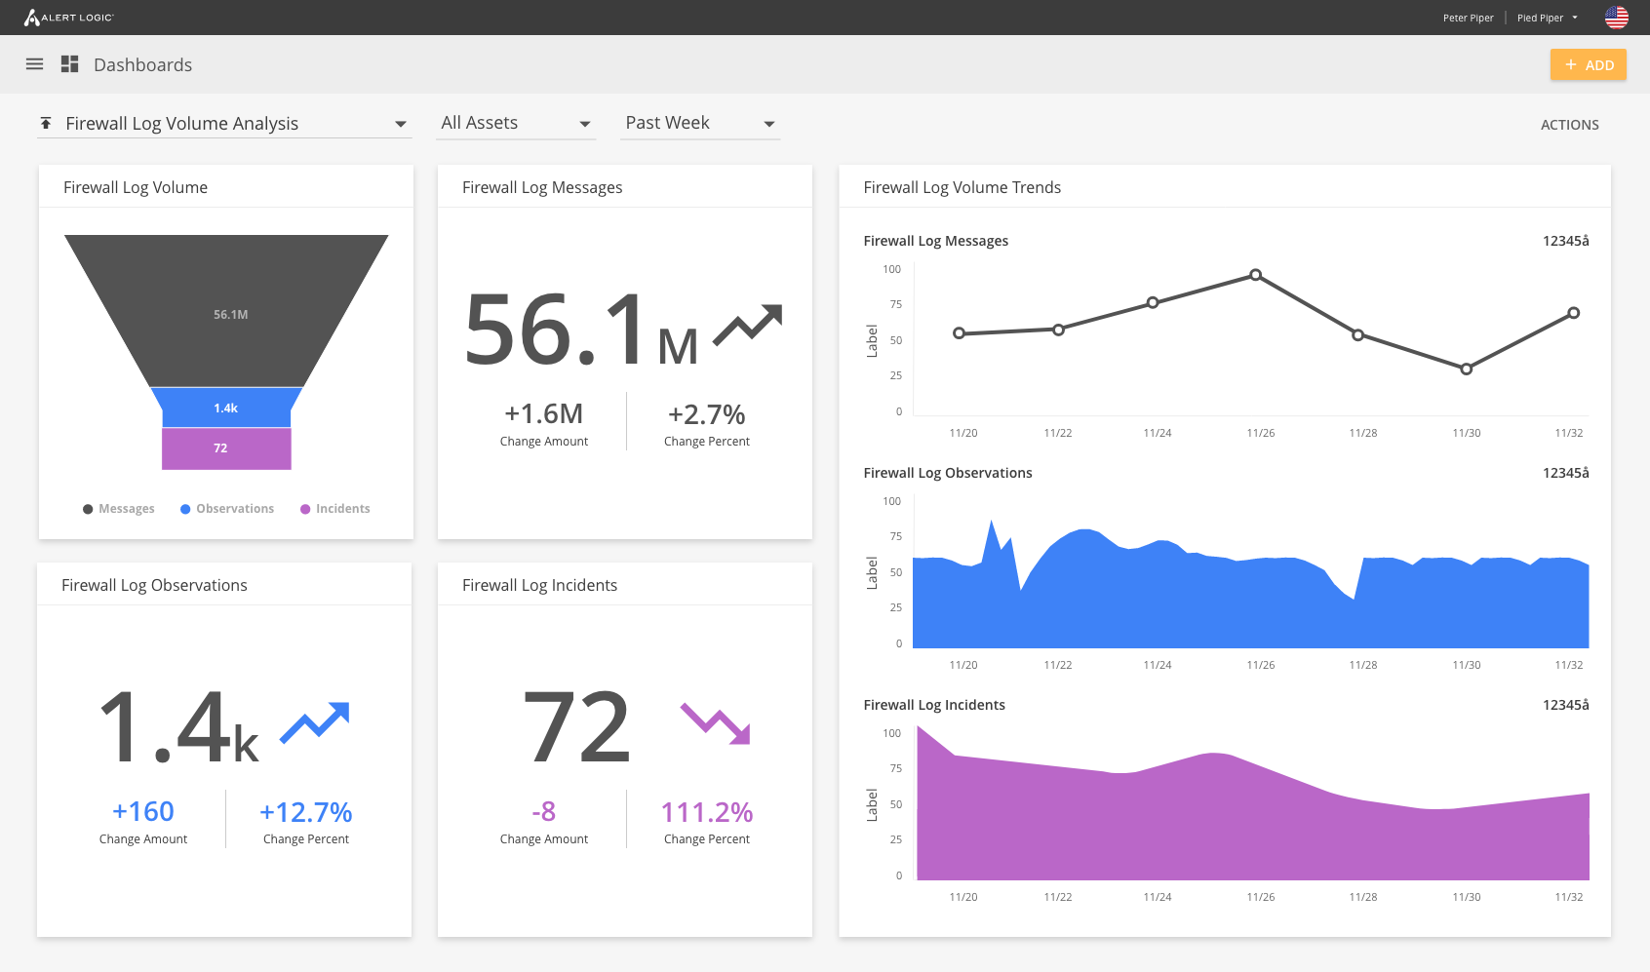Open the ACTIONS menu

click(1569, 125)
